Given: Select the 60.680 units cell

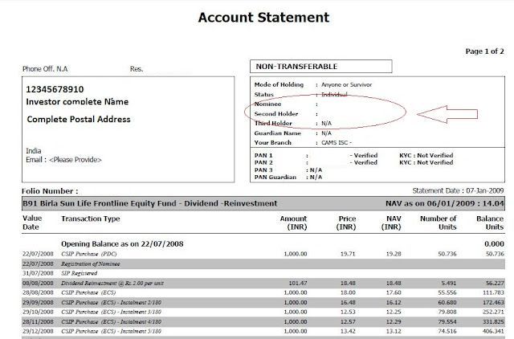Looking at the screenshot, I should point(447,302).
